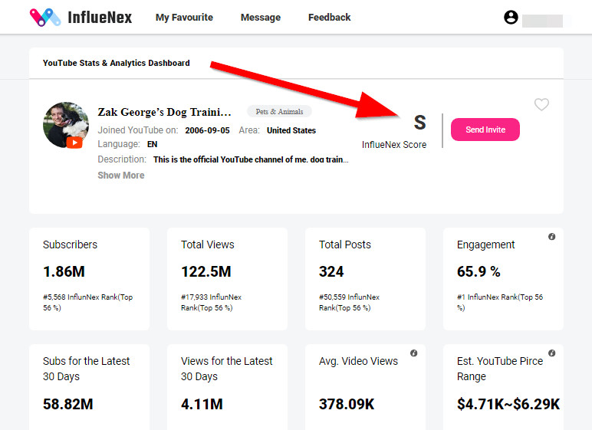Go to the Message menu item
This screenshot has width=592, height=430.
[x=261, y=18]
